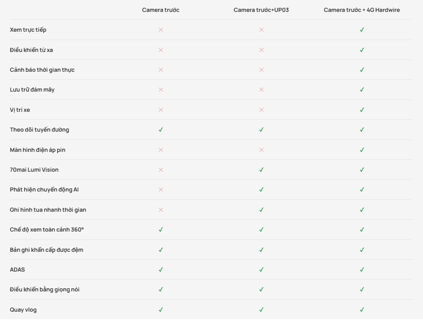Click the cross for Điều khiển từ xa under Camera trước+UP03

click(x=262, y=50)
